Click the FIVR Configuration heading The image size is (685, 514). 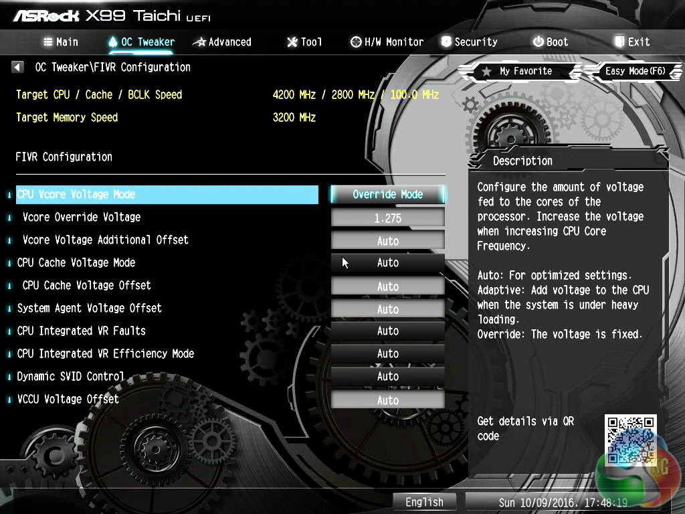64,157
